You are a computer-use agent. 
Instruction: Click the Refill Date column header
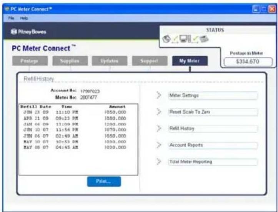36,107
